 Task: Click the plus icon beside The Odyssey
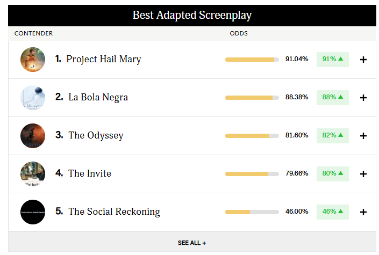(363, 136)
